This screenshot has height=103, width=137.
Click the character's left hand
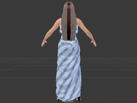click(44, 43)
